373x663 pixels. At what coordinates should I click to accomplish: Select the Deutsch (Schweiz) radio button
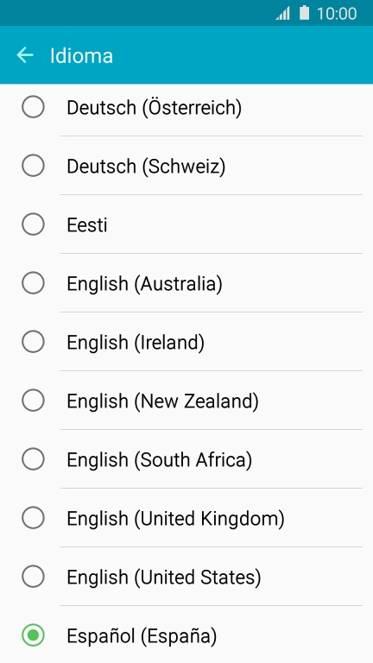click(33, 166)
